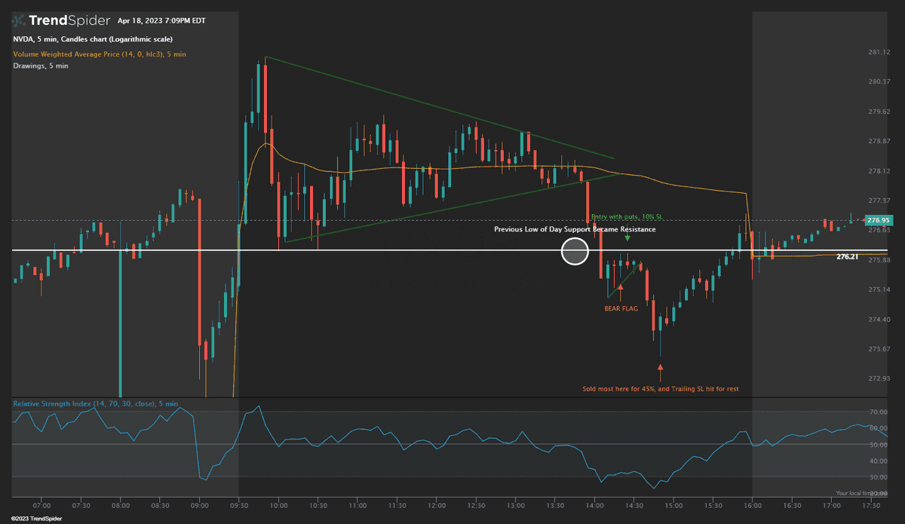The image size is (905, 524).
Task: Click the 'Entry with puts, 10% SL' note
Action: point(627,216)
